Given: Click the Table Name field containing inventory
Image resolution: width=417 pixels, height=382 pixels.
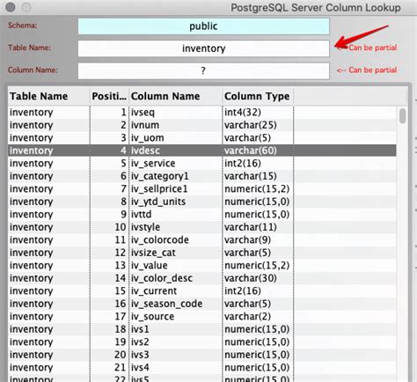Looking at the screenshot, I should pyautogui.click(x=203, y=48).
